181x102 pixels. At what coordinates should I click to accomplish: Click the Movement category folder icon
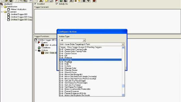click(5, 12)
